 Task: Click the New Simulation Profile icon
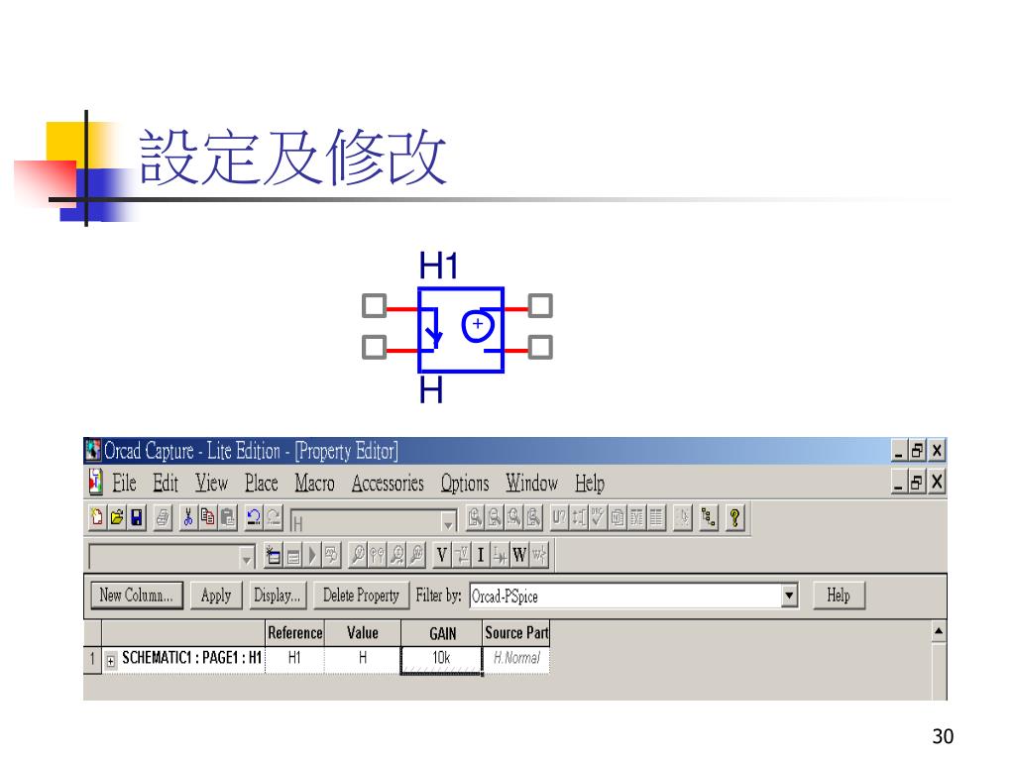274,555
